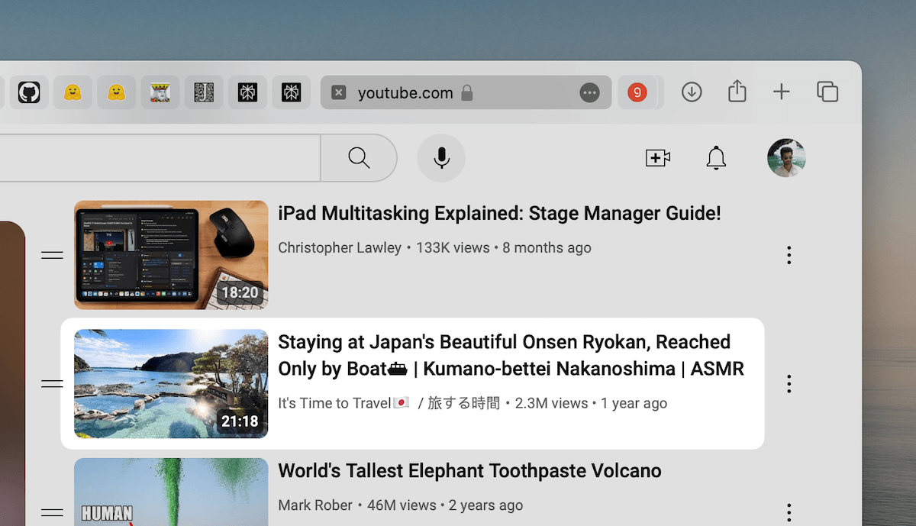Image resolution: width=916 pixels, height=526 pixels.
Task: Open the Safari Share menu
Action: click(737, 92)
